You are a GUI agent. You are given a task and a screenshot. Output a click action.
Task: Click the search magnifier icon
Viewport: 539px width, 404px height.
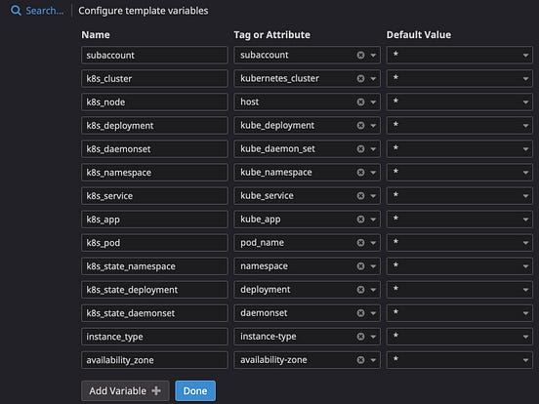16,11
